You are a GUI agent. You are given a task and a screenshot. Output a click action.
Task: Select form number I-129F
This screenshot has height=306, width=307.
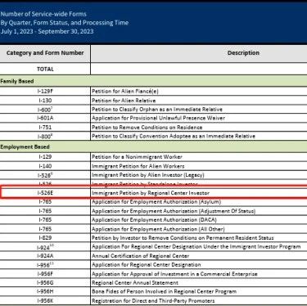coord(45,91)
